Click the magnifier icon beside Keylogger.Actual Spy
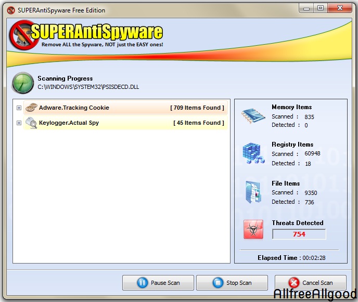Viewport: 358px width, 302px height. click(31, 123)
